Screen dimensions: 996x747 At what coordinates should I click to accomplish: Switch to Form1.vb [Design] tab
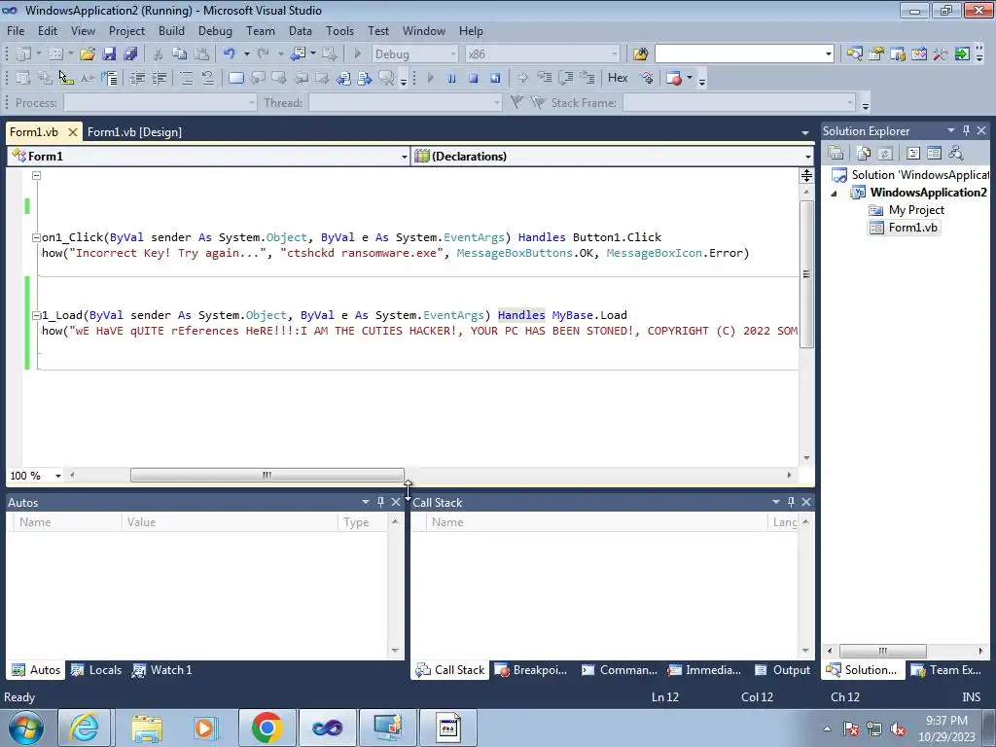coord(134,132)
